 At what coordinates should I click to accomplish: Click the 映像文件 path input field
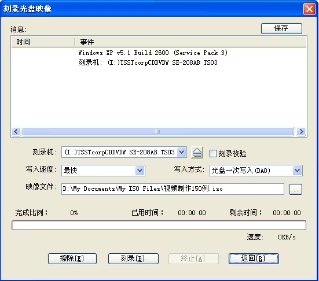(173, 189)
